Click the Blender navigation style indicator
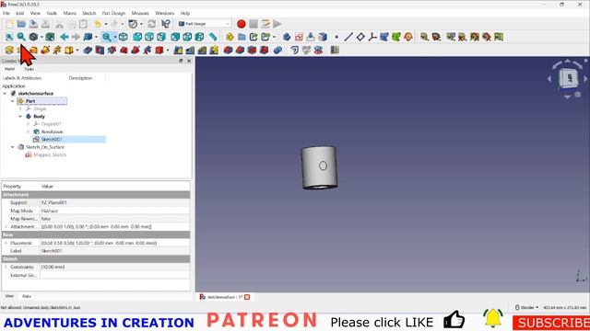This screenshot has width=590, height=331. [526, 307]
